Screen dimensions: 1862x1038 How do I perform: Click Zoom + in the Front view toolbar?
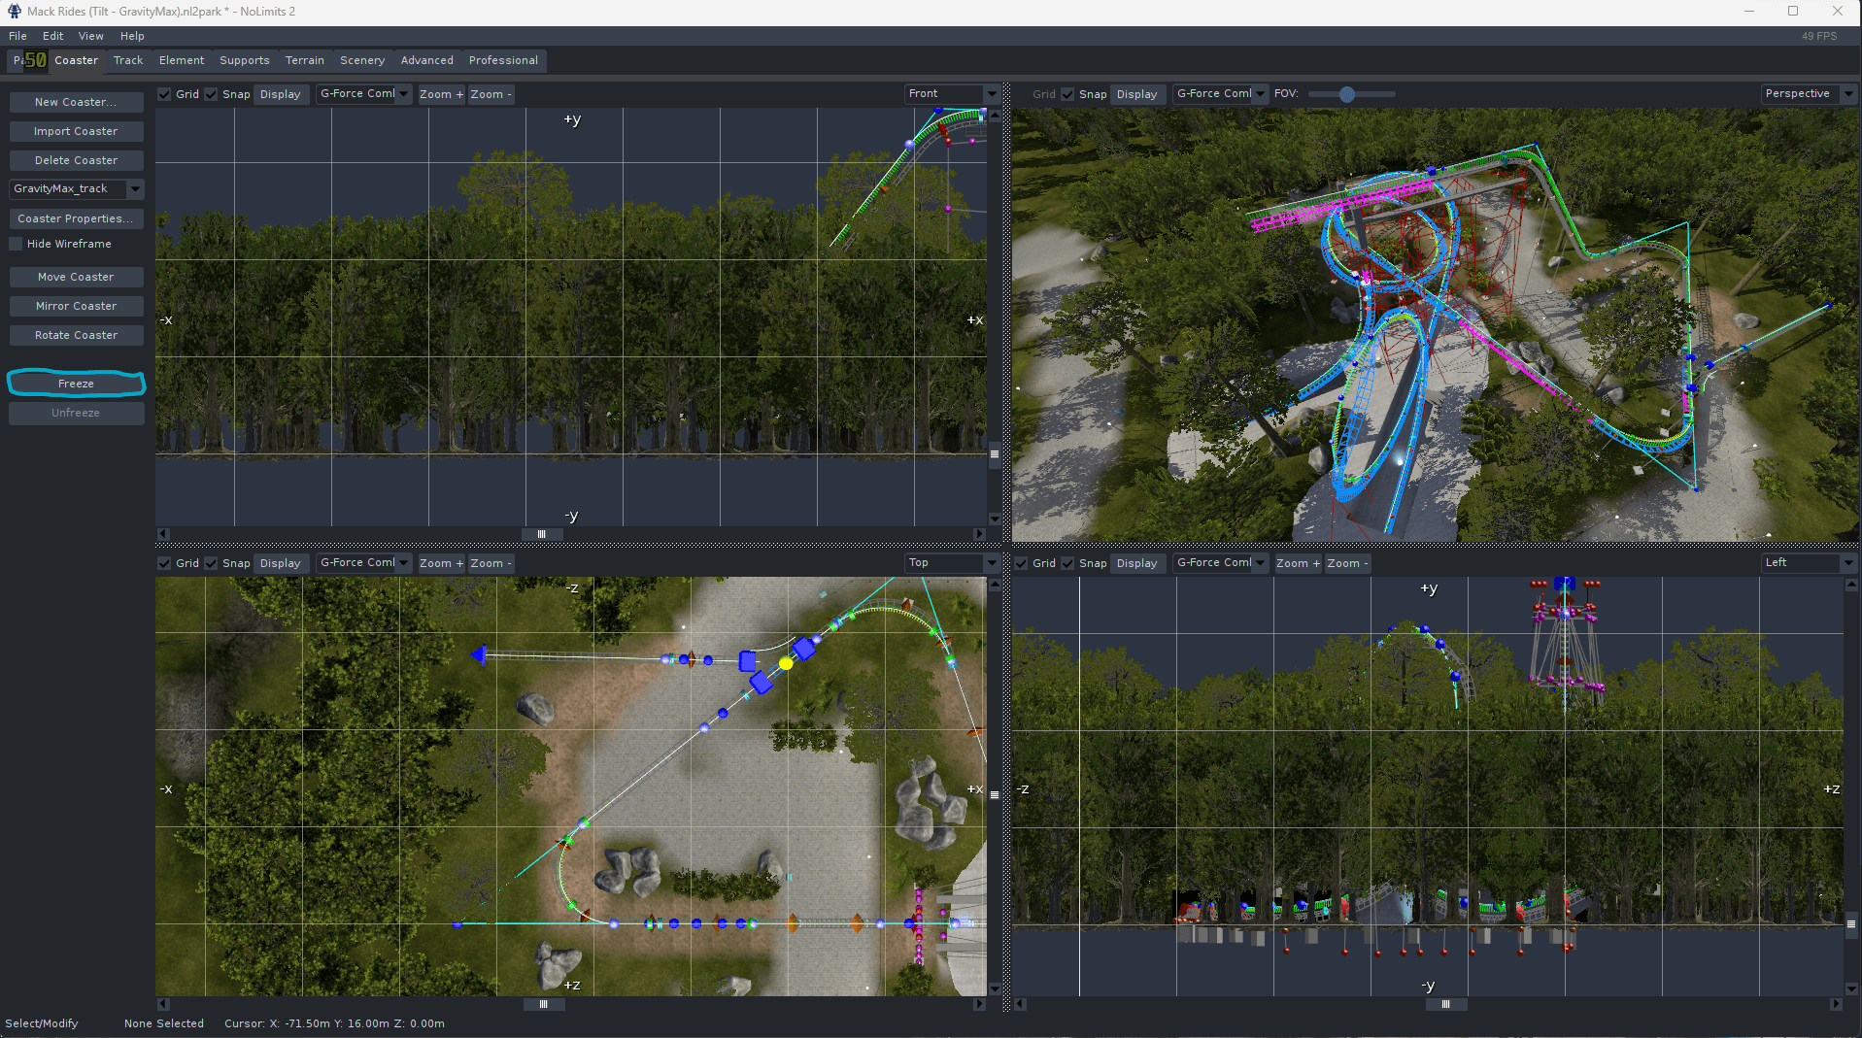pyautogui.click(x=441, y=94)
